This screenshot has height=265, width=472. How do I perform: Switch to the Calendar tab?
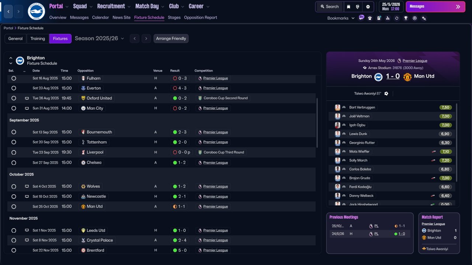coord(101,17)
